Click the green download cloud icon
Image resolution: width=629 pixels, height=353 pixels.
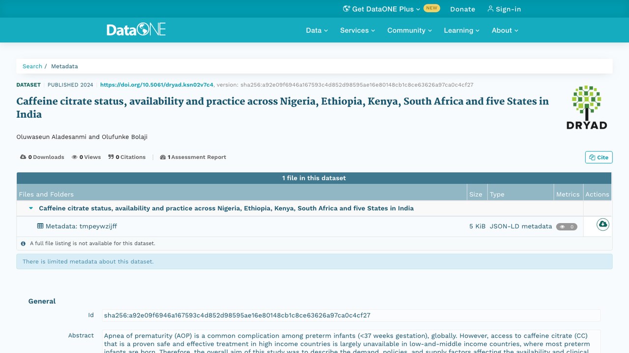click(602, 225)
